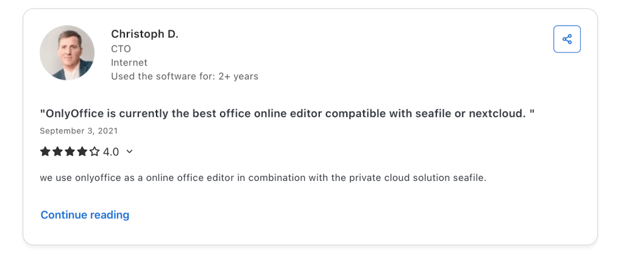Expand rating breakdown chevron beside 4.0
Image resolution: width=624 pixels, height=257 pixels.
(129, 152)
